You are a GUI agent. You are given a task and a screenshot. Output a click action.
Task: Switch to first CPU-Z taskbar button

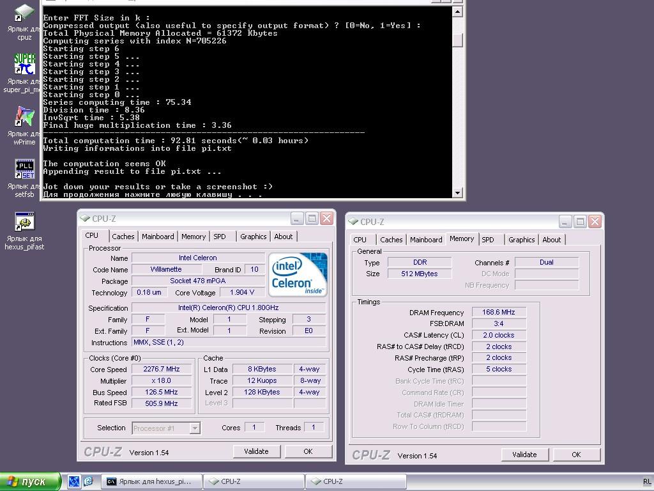click(x=254, y=481)
